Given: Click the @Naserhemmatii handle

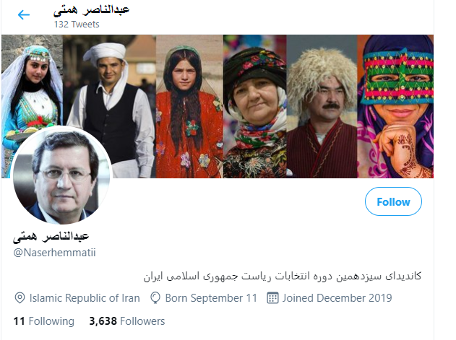Looking at the screenshot, I should tap(55, 253).
